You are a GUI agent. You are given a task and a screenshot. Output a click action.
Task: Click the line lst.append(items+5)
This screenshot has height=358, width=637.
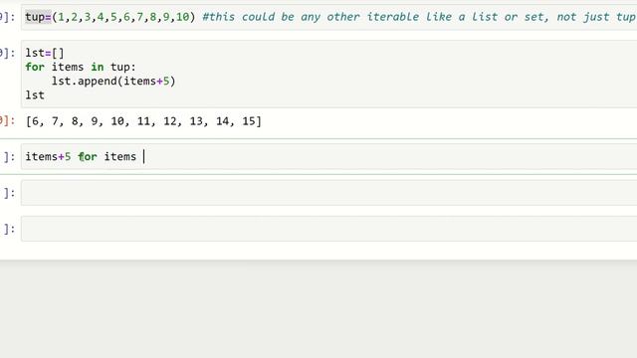113,82
